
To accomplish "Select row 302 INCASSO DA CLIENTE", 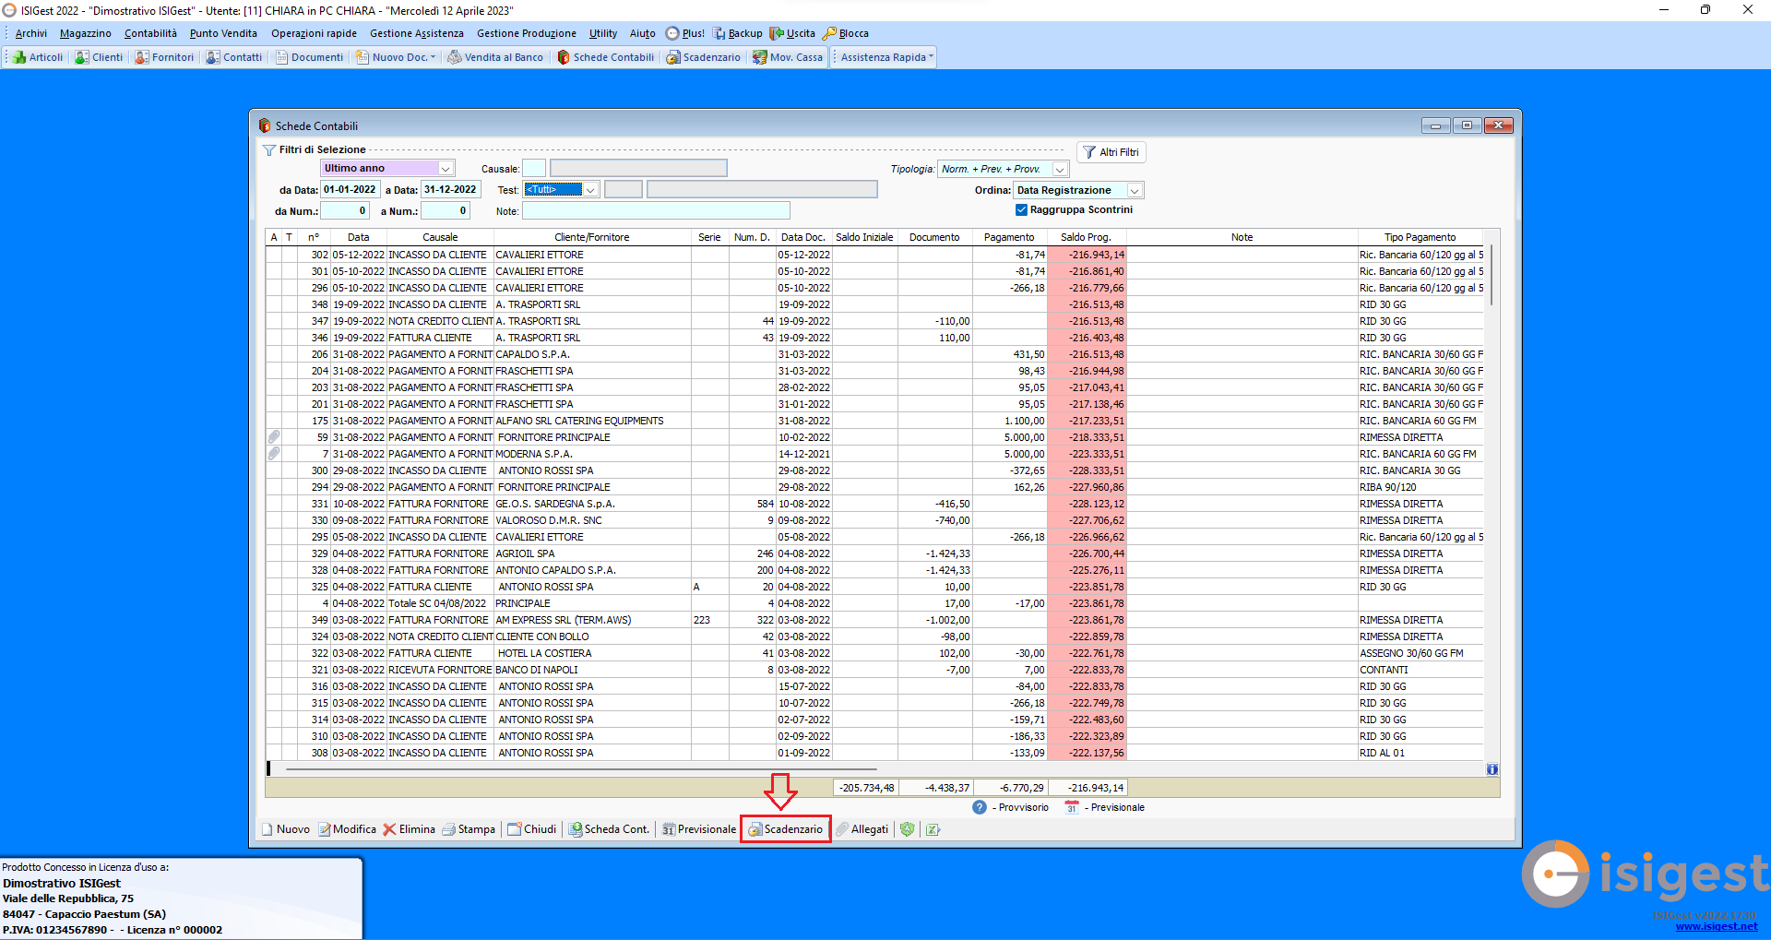I will pyautogui.click(x=874, y=255).
